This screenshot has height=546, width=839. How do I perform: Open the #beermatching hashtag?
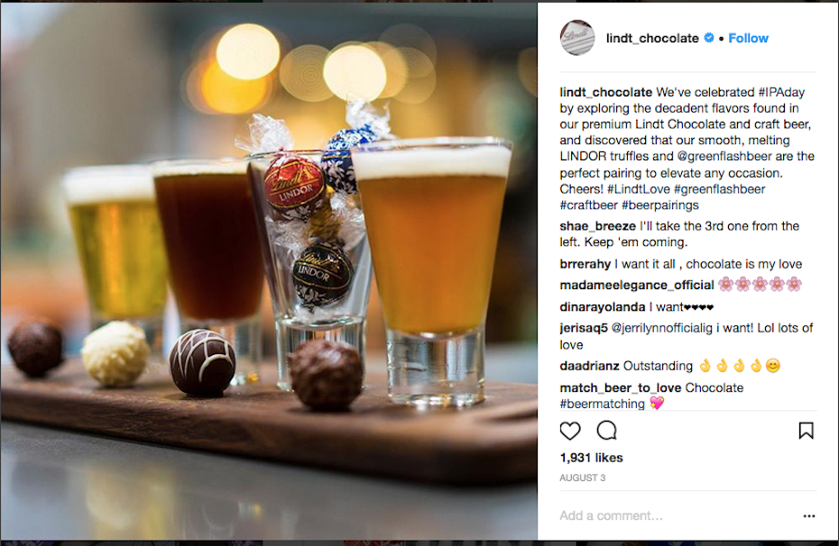pyautogui.click(x=602, y=404)
